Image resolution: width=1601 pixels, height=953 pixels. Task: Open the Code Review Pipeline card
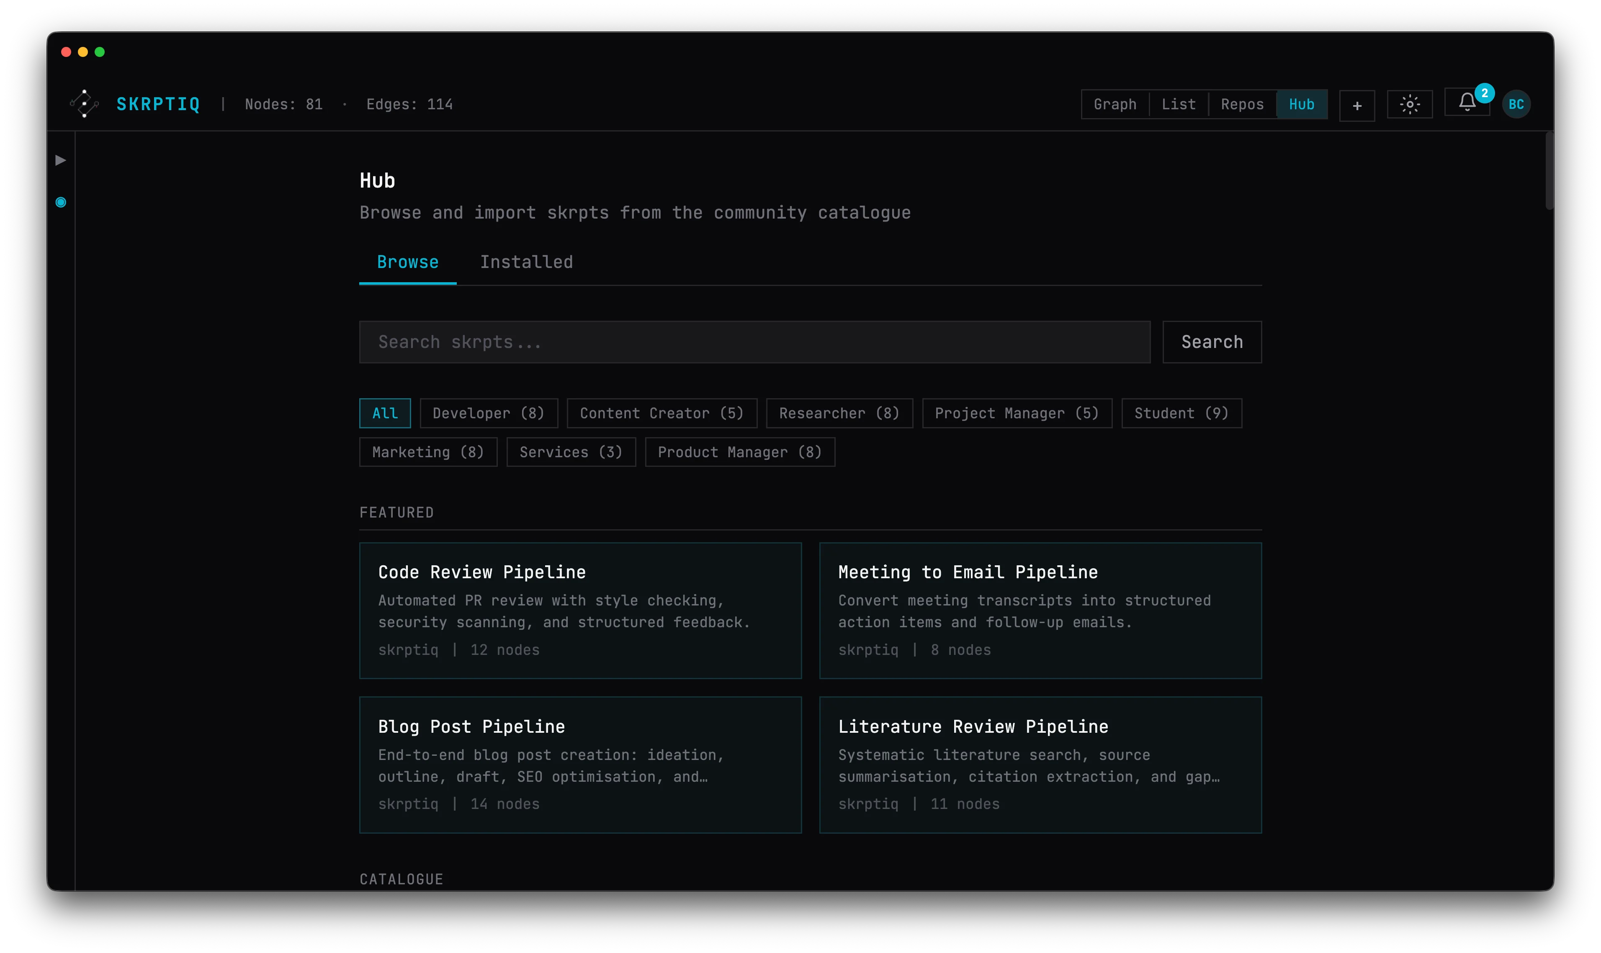pos(580,609)
